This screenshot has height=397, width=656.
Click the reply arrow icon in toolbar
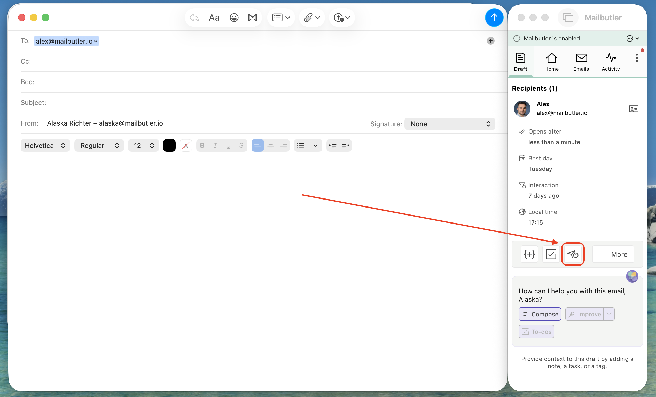194,18
